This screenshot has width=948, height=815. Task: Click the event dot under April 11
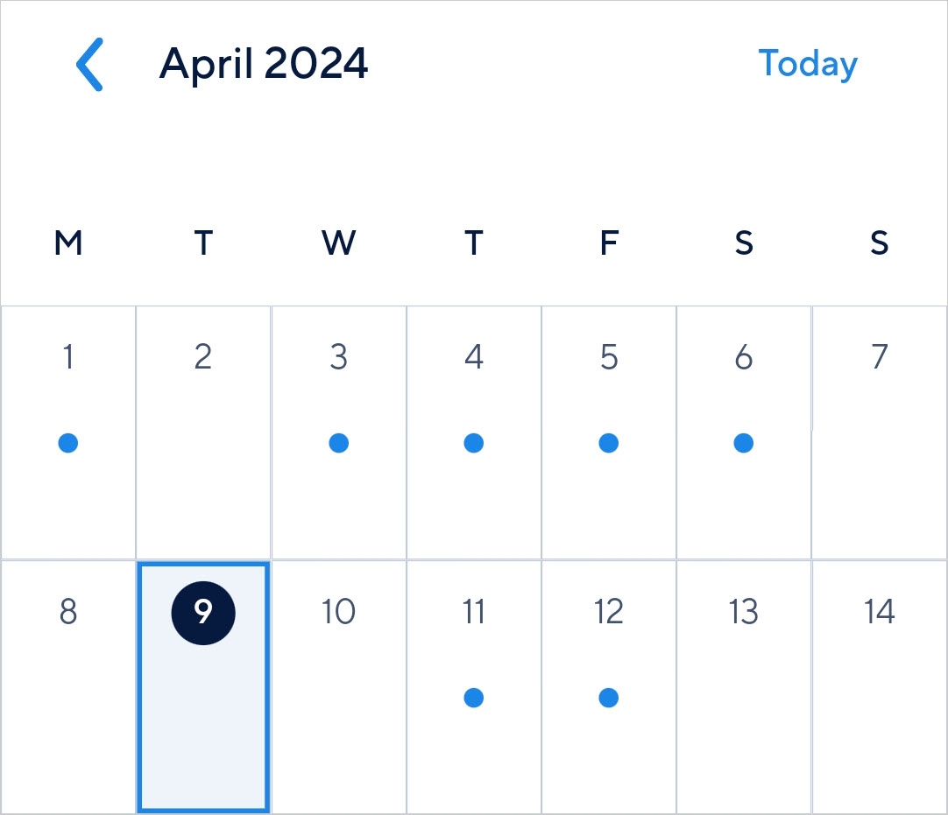(474, 698)
